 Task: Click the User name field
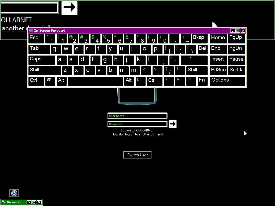[137, 116]
